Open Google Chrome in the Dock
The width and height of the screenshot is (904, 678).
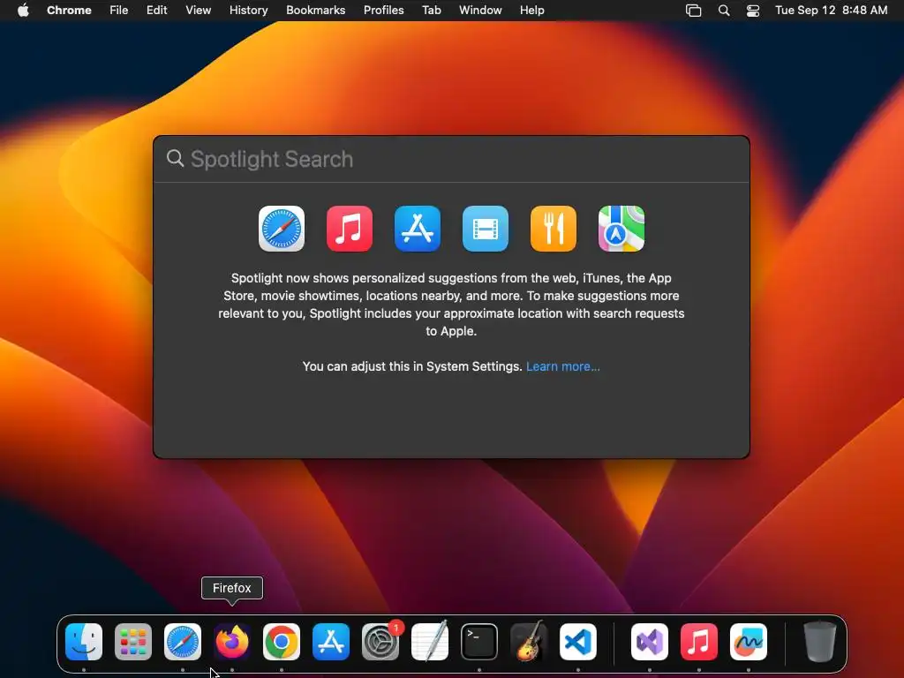click(282, 642)
